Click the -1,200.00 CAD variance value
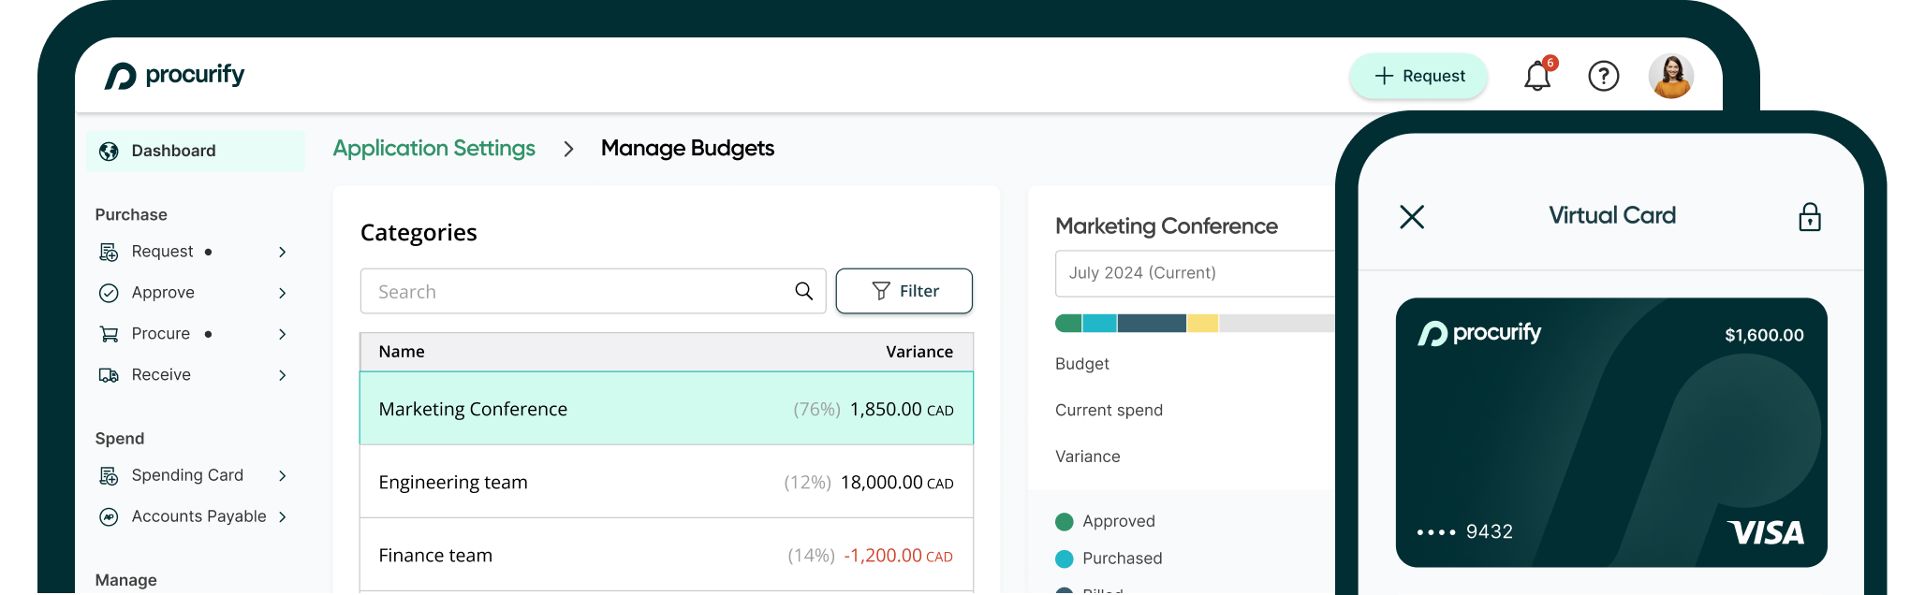 898,555
